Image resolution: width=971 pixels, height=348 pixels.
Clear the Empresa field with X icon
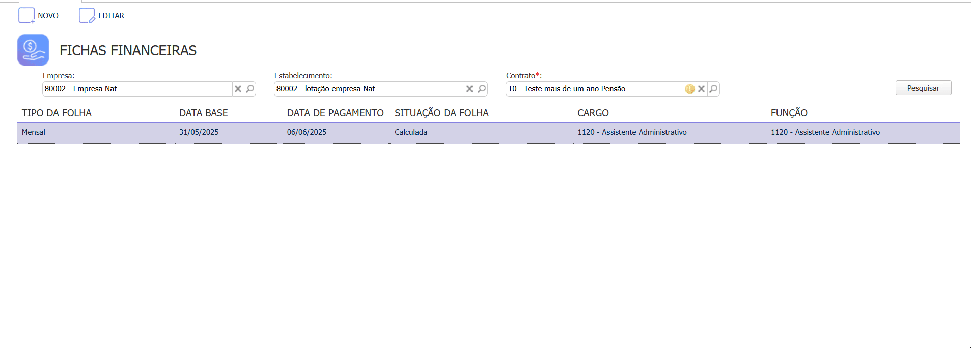click(238, 89)
